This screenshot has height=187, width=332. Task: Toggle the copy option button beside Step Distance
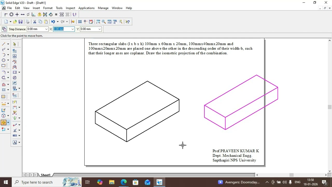(4, 29)
